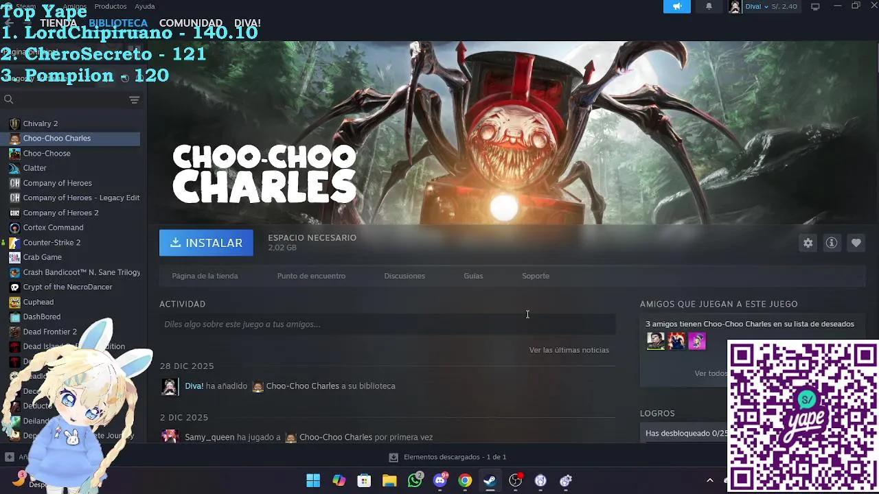
Task: Go to the BIBLIOTECA tab
Action: 118,23
